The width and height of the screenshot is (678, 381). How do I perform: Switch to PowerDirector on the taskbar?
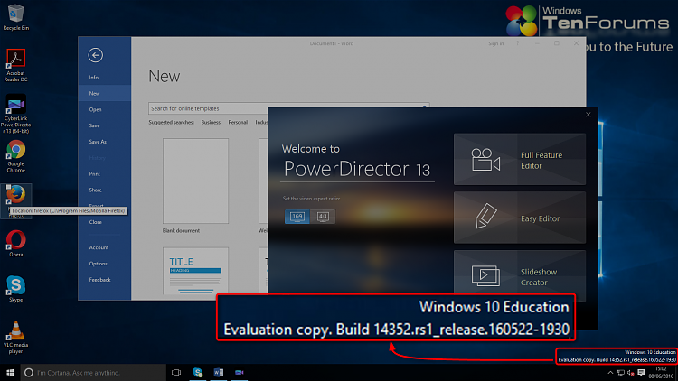coord(240,372)
